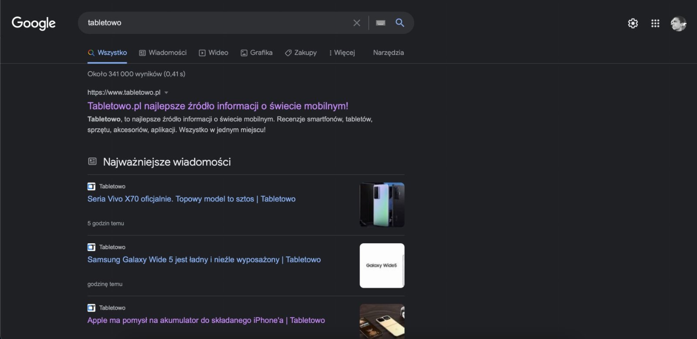The image size is (697, 339).
Task: Open Apple akumulator składanego iPhone'a article
Action: [206, 320]
